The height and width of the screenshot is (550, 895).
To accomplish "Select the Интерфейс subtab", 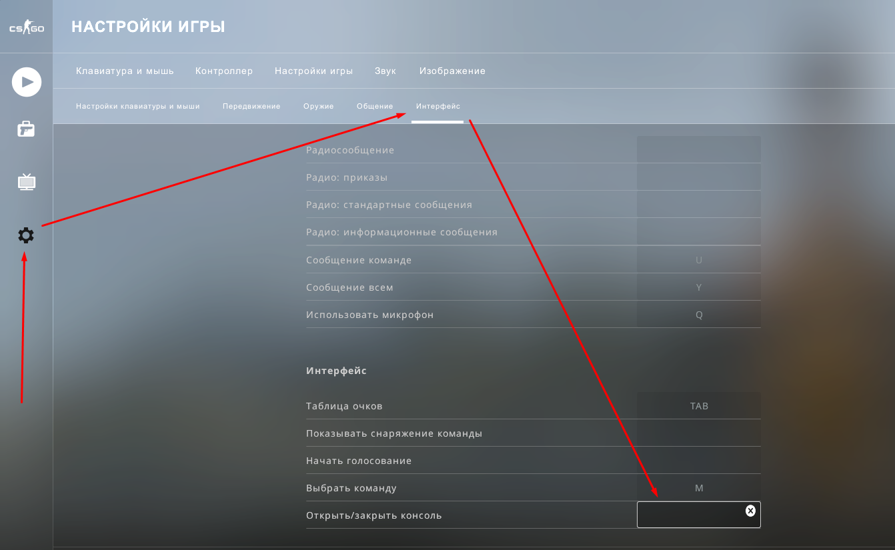I will click(x=438, y=106).
